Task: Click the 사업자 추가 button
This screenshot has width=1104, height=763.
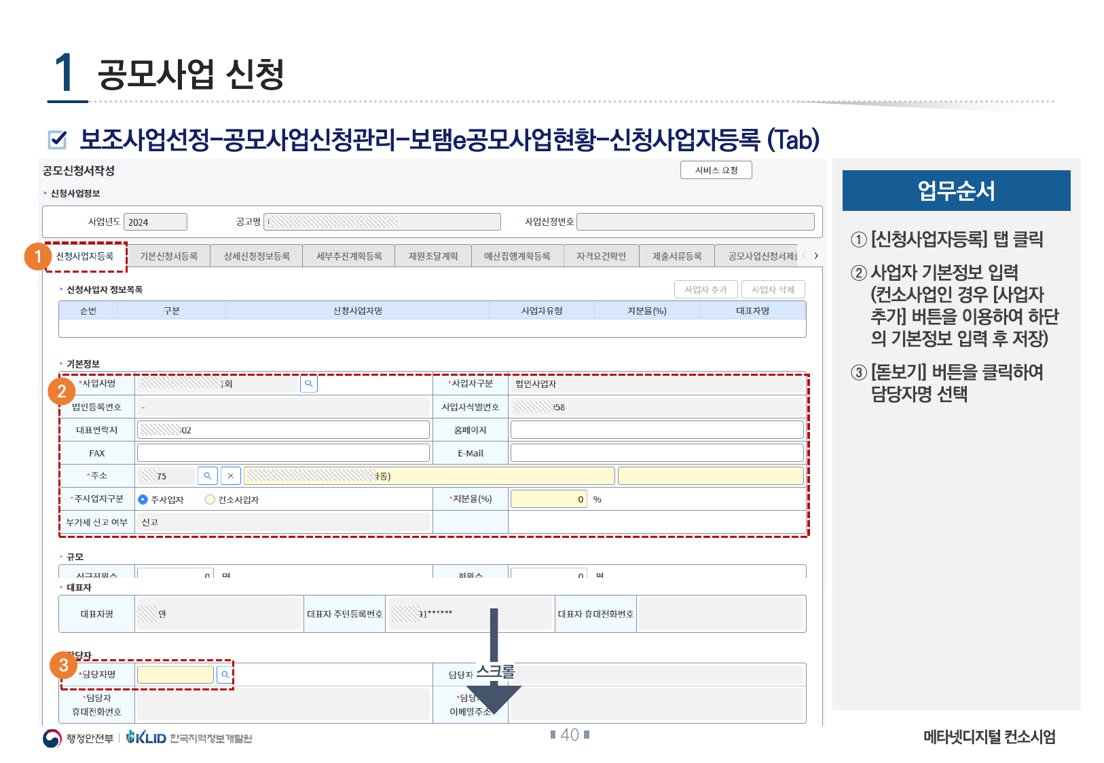Action: click(x=705, y=290)
